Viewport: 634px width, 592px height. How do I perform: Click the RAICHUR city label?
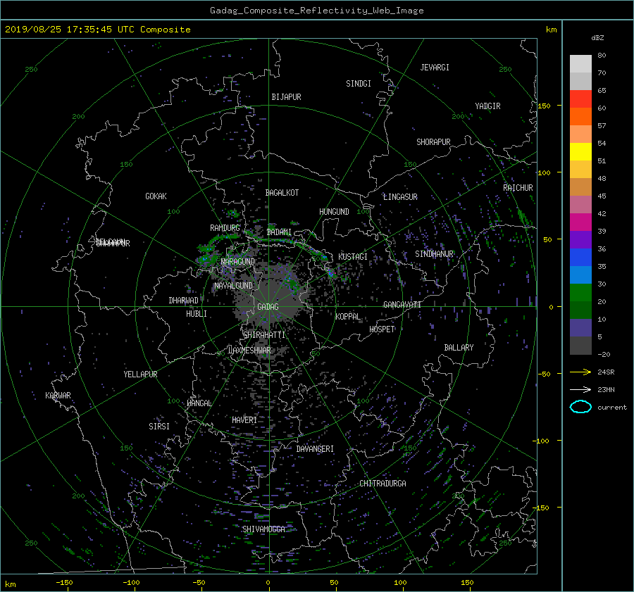(518, 188)
